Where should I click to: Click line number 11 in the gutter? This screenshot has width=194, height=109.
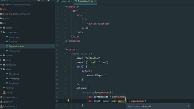57,50
